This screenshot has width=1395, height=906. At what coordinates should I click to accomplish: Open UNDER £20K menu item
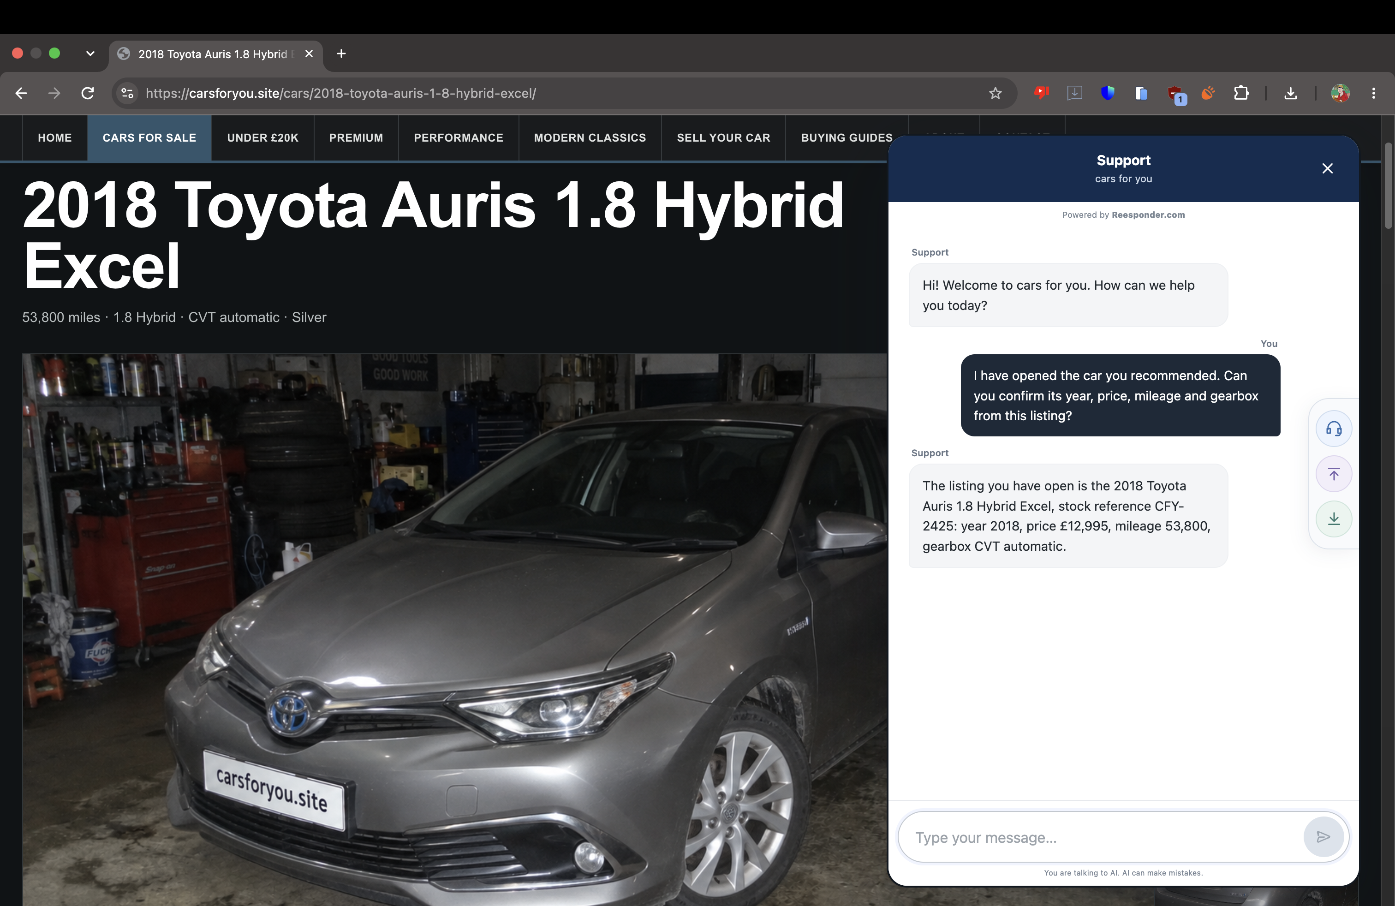[262, 138]
